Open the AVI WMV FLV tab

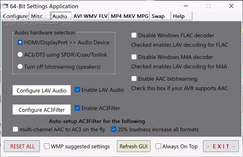[90, 16]
